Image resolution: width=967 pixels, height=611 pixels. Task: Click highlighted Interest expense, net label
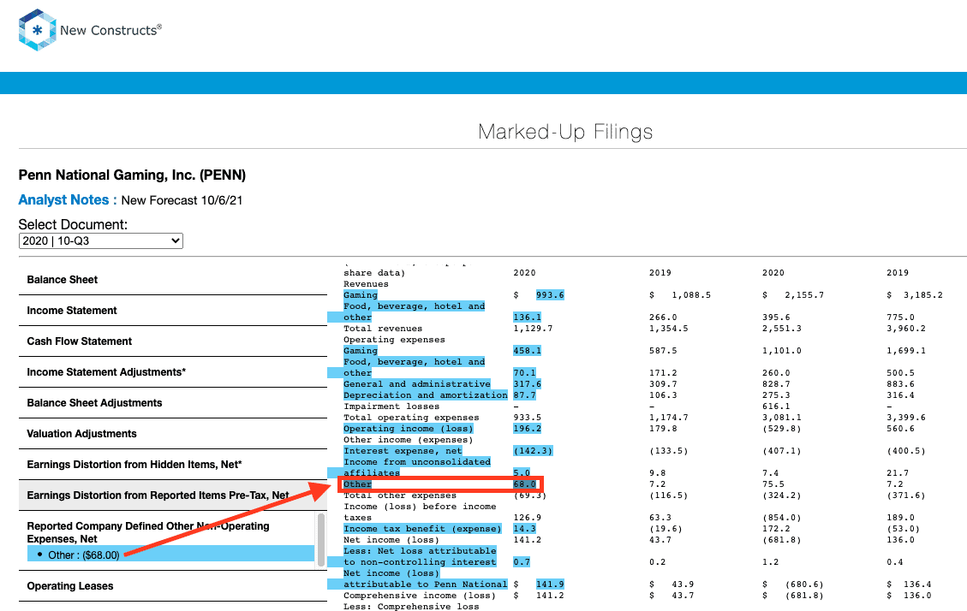[403, 450]
